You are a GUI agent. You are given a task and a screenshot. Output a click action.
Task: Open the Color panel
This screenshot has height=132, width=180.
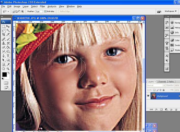[x=175, y=40]
